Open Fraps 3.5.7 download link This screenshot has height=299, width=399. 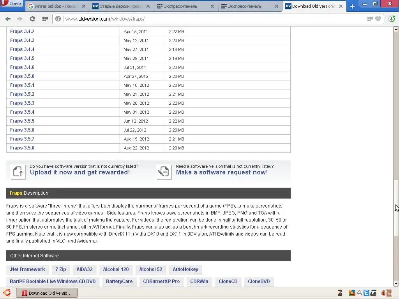[22, 139]
